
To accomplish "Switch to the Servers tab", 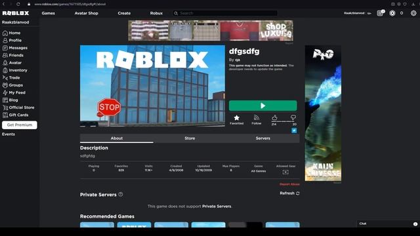I will point(262,138).
